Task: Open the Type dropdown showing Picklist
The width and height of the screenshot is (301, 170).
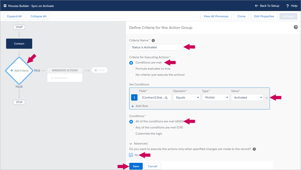Action: click(215, 97)
